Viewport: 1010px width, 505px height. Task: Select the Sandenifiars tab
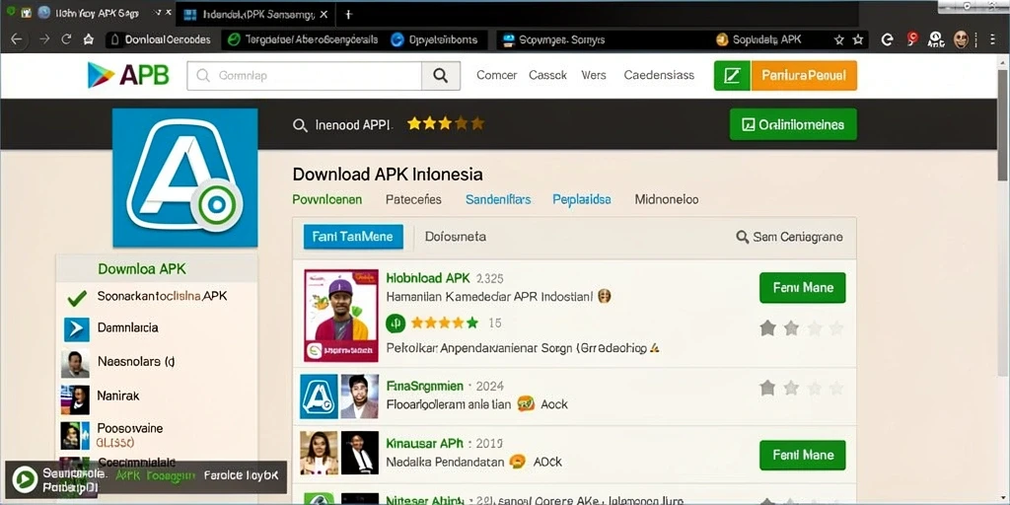[x=498, y=199]
